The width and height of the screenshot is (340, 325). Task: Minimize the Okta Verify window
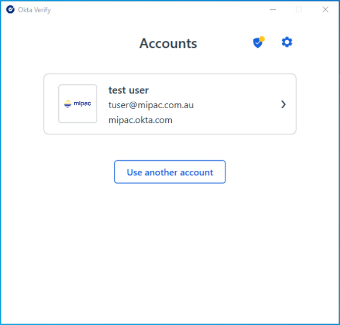coord(273,9)
